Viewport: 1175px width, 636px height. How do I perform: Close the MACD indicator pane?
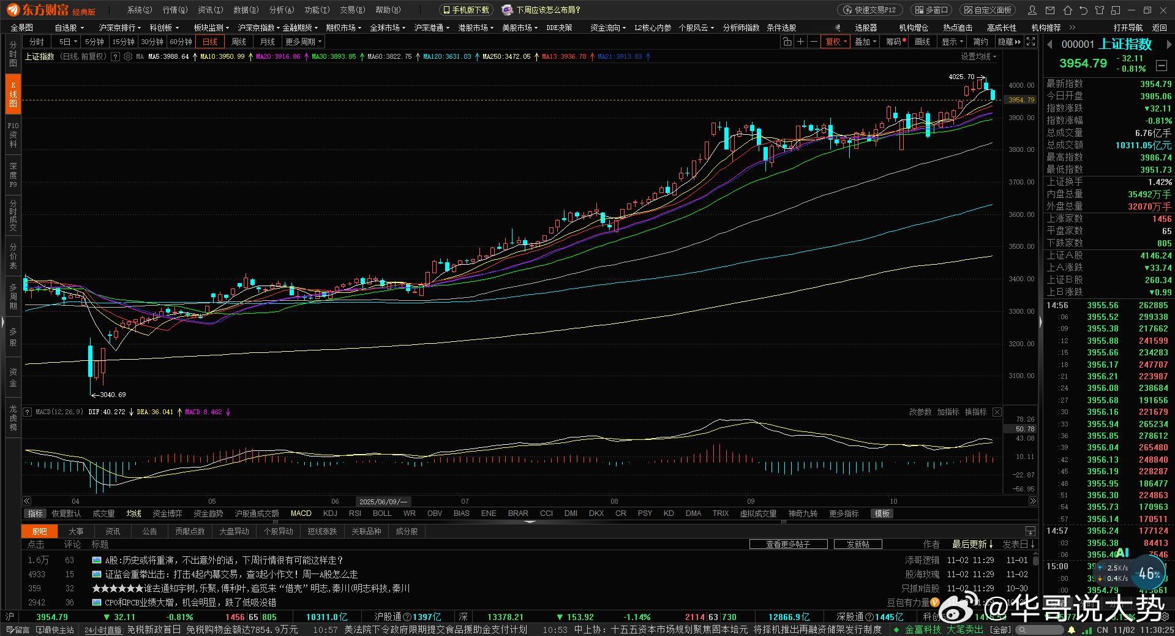[x=997, y=412]
